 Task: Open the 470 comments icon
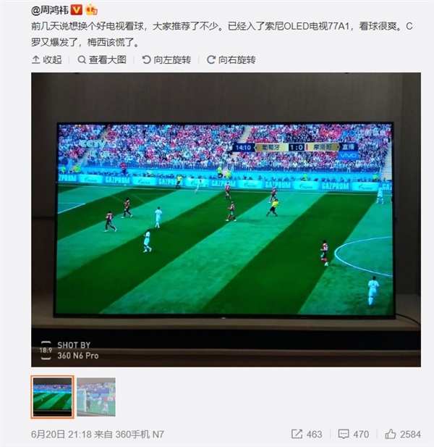(344, 434)
